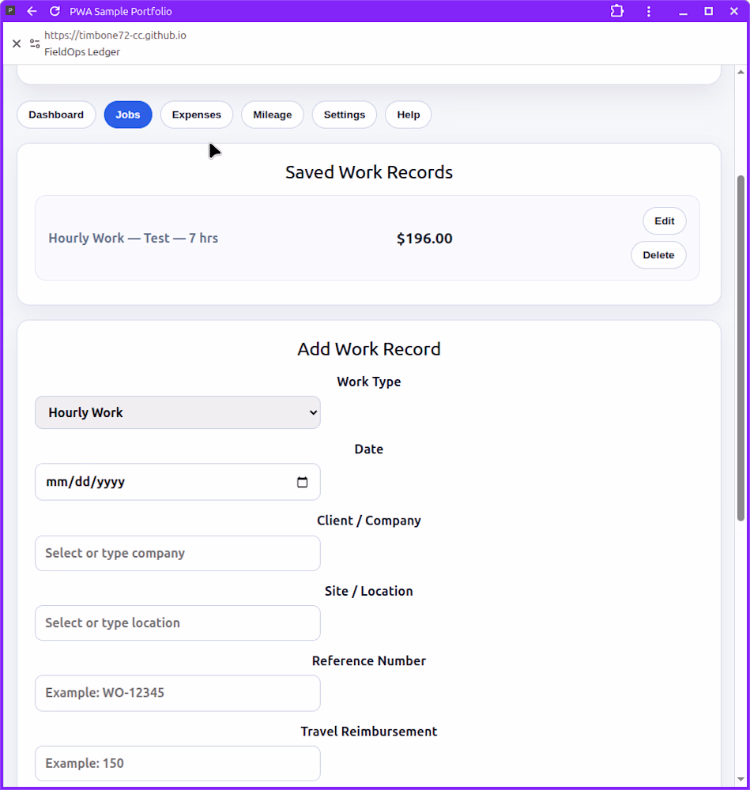Click 'Hourly Work — Test — 7 hrs' text
The width and height of the screenshot is (750, 790).
point(133,239)
